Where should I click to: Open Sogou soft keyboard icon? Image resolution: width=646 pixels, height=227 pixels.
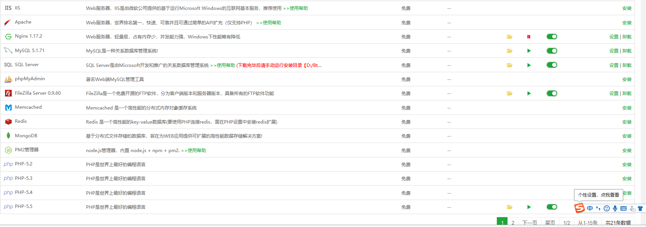tap(623, 208)
